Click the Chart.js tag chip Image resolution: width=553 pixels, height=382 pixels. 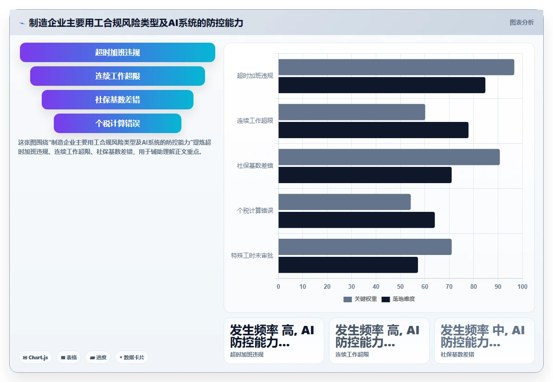click(35, 357)
